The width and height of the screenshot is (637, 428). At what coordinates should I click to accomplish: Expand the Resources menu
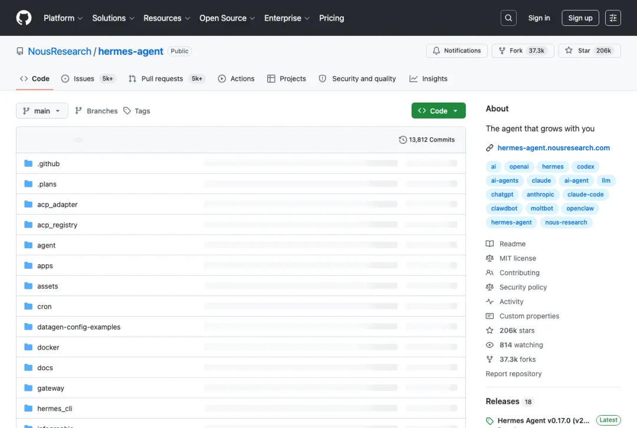tap(166, 18)
